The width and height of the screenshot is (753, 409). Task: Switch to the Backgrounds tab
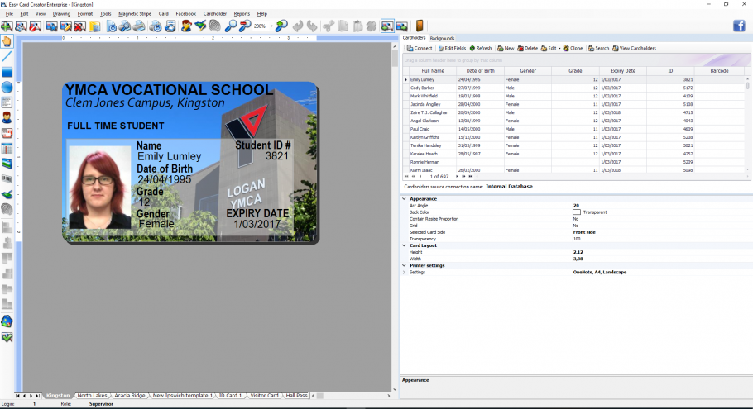click(442, 38)
